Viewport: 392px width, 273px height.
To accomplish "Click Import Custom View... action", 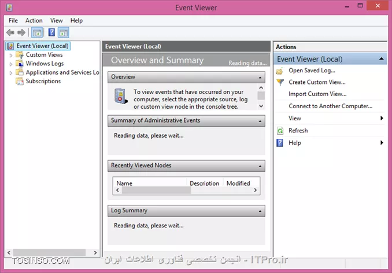I will 317,94.
